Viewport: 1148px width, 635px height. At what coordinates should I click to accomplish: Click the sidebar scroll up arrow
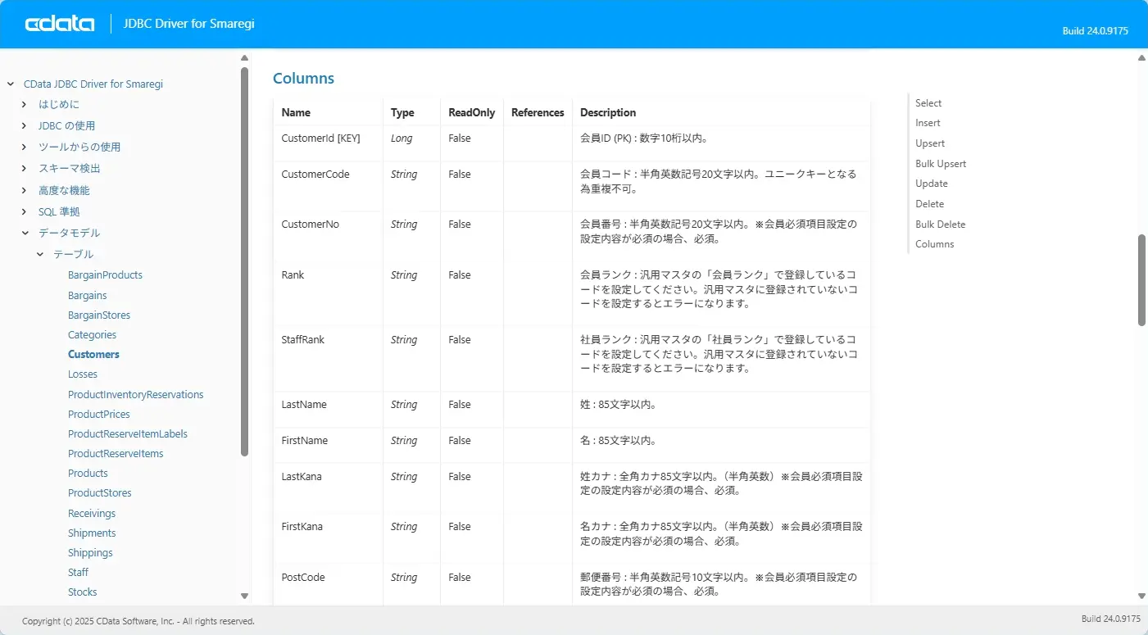point(244,57)
